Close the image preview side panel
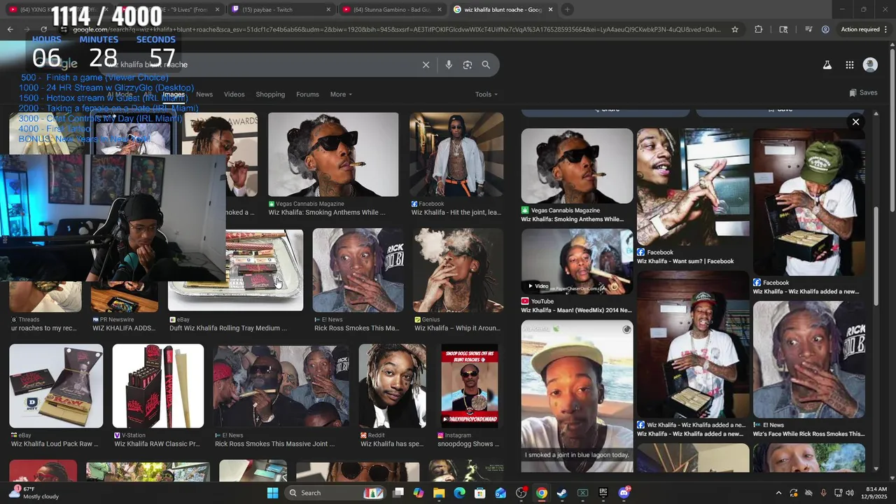Viewport: 896px width, 504px height. point(855,122)
